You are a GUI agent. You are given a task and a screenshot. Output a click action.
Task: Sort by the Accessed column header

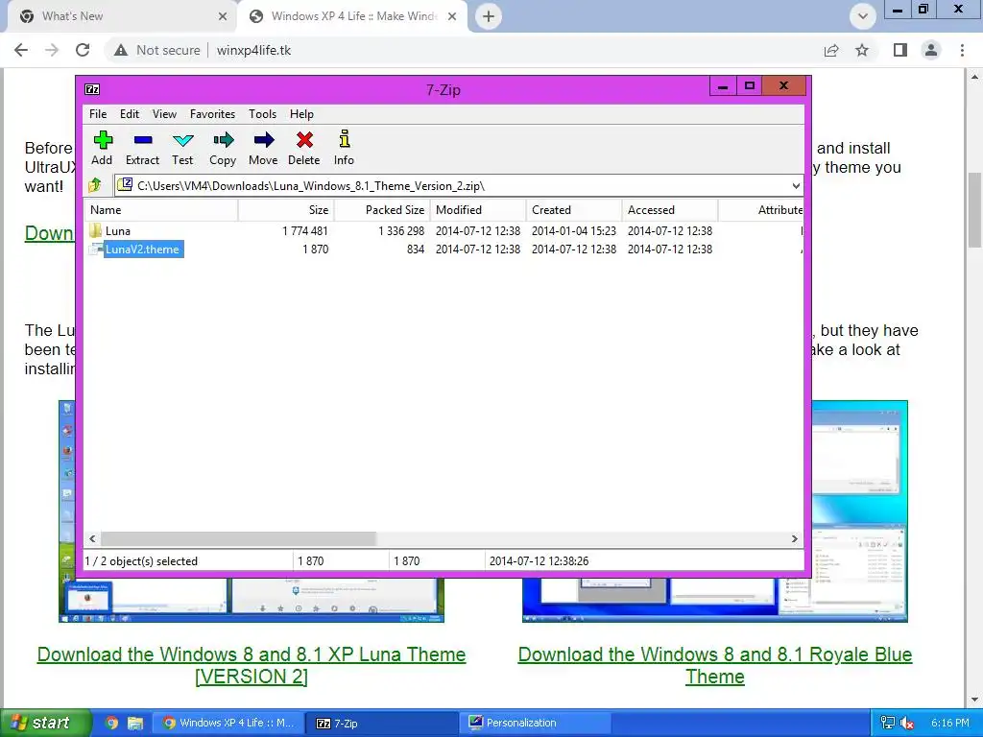(669, 210)
